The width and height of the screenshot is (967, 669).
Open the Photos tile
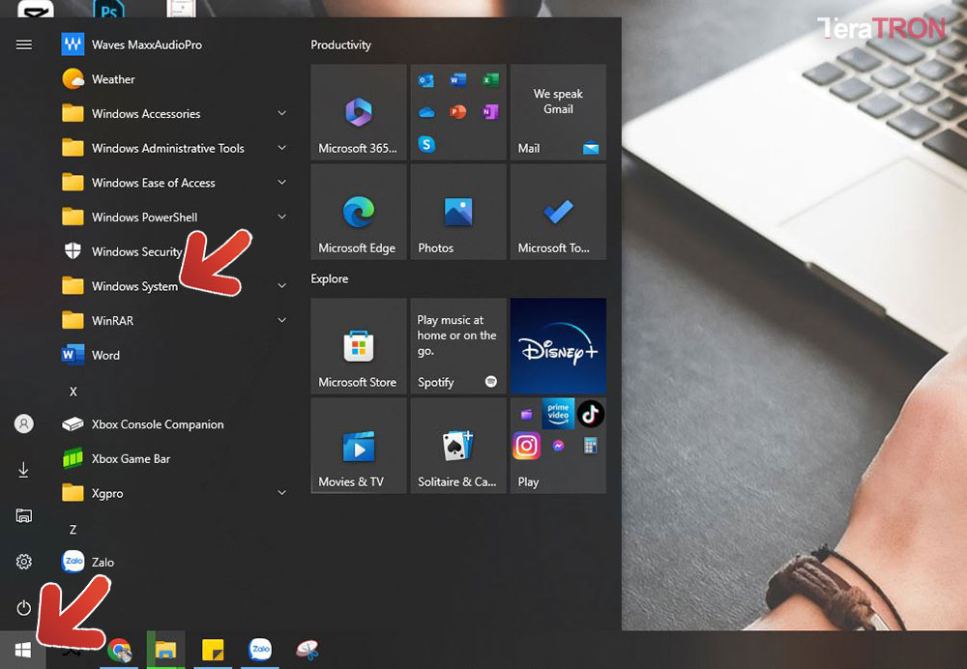[458, 212]
